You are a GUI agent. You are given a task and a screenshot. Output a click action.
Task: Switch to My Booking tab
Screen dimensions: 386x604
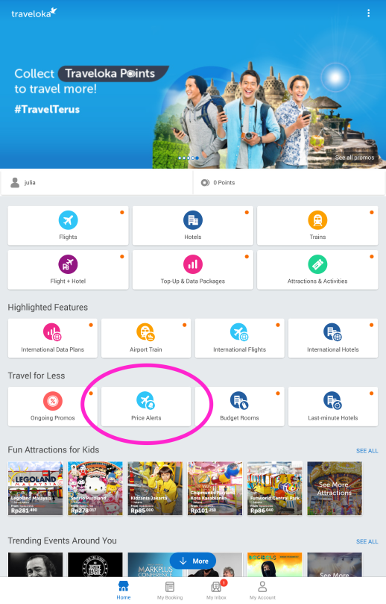tap(170, 591)
